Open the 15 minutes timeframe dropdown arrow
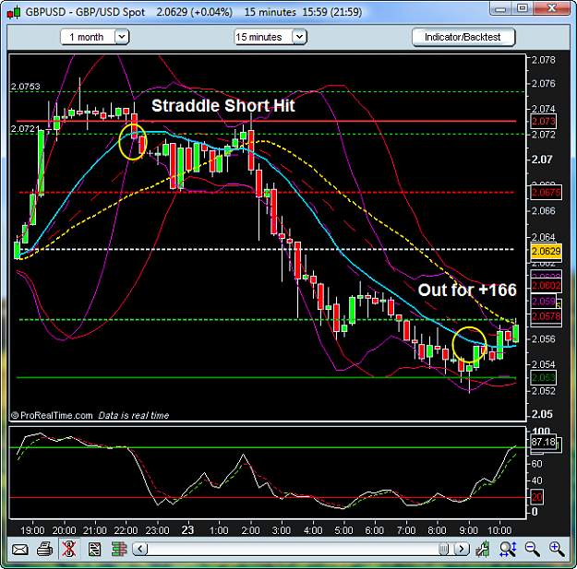The image size is (577, 569). pyautogui.click(x=299, y=37)
